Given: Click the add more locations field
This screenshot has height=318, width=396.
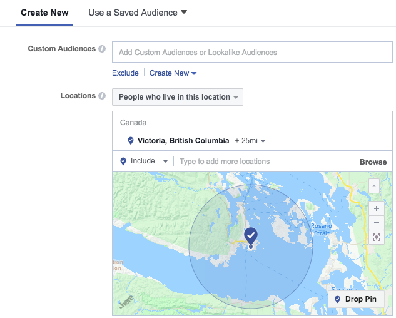Looking at the screenshot, I should (x=263, y=162).
